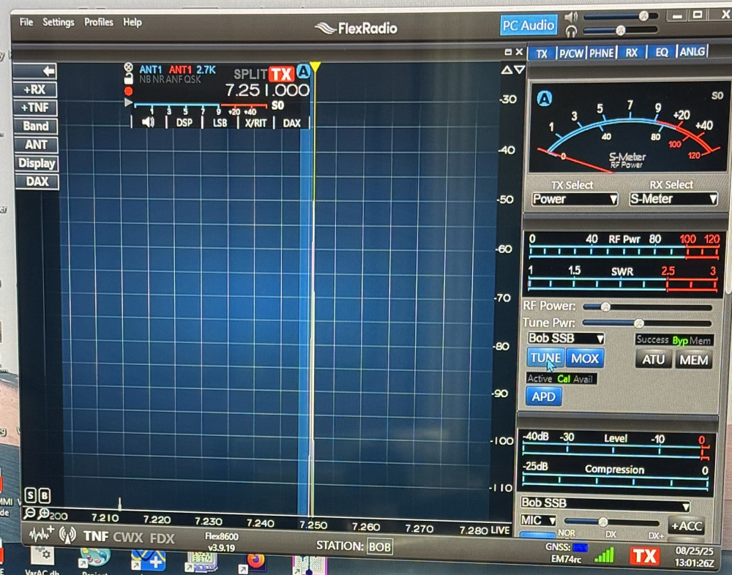
Task: Toggle the +ACC accessory input
Action: pos(687,526)
